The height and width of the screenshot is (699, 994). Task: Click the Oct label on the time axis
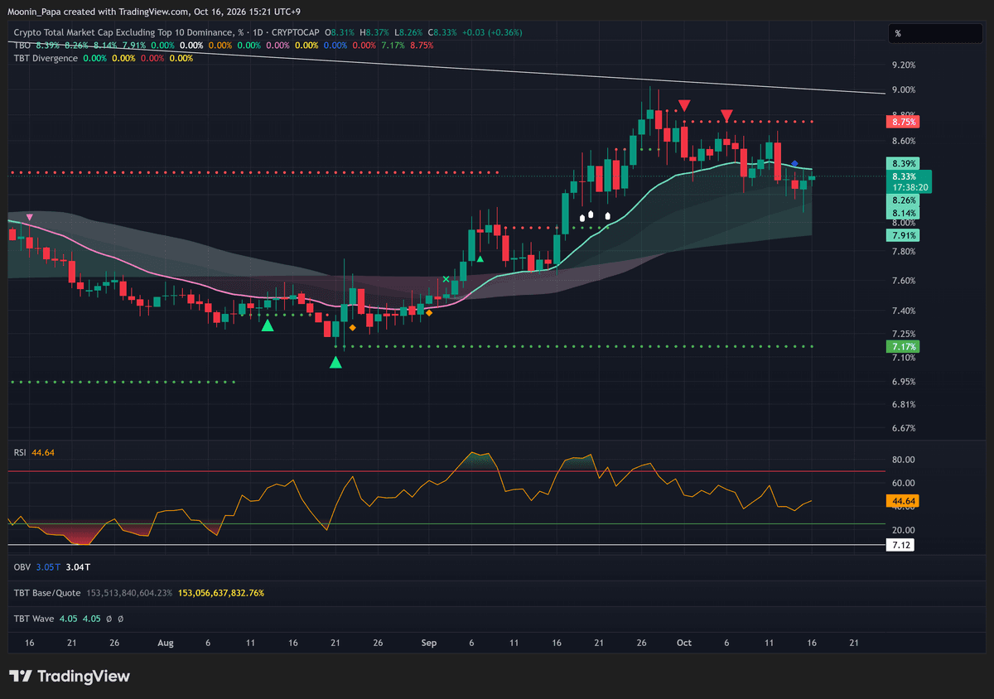coord(683,643)
